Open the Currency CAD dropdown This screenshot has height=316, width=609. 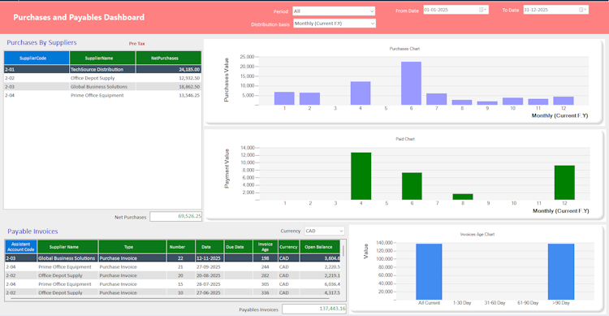[325, 231]
